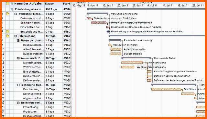Click the Ablaufplan erstellen Gantt bar
The image size is (207, 119).
[116, 49]
